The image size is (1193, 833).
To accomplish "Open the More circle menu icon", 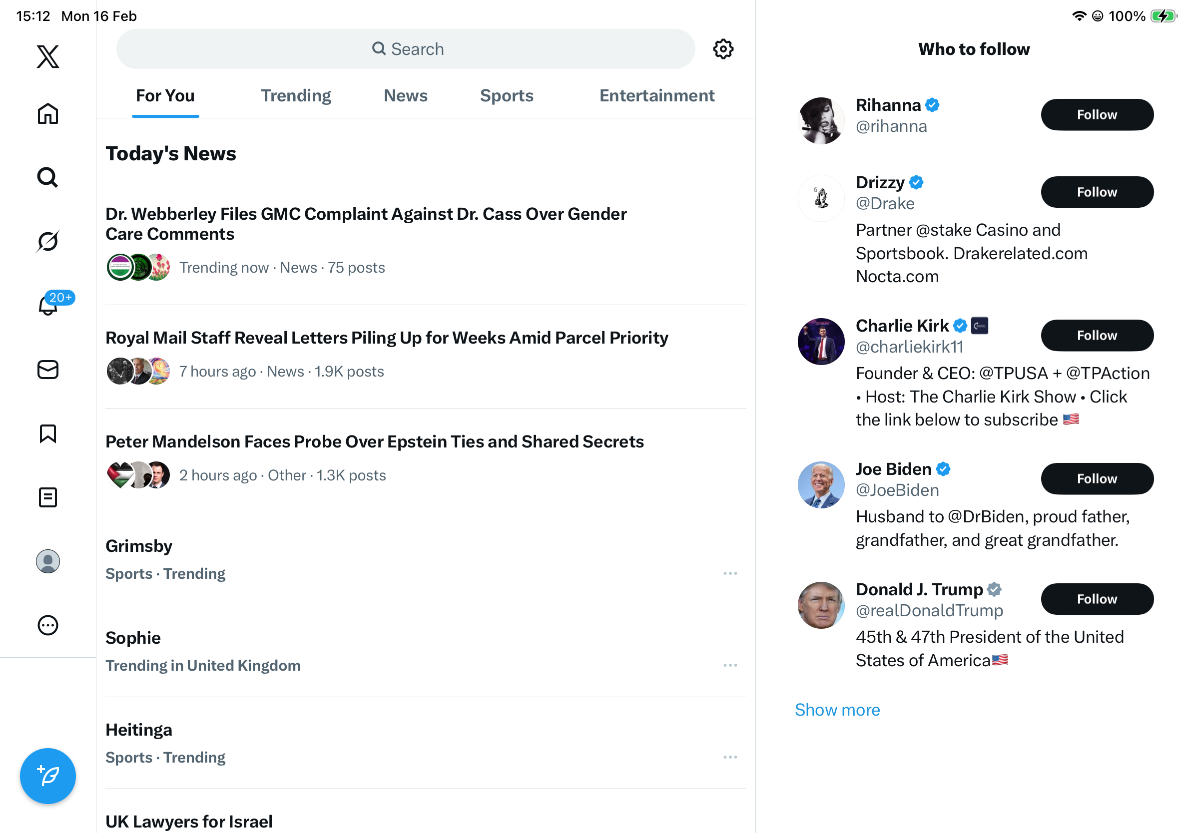I will click(x=48, y=625).
